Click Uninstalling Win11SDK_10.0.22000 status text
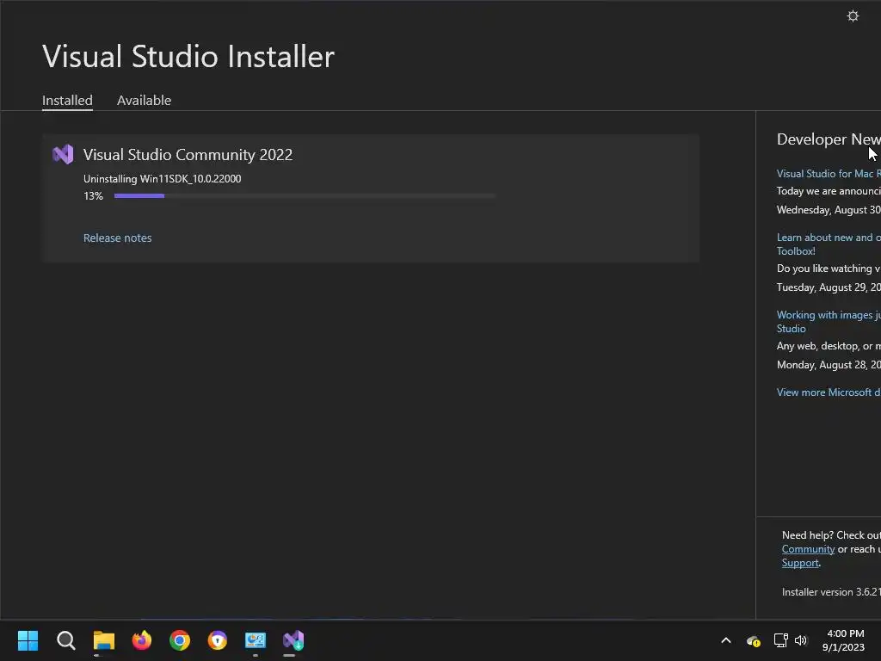 pyautogui.click(x=163, y=179)
